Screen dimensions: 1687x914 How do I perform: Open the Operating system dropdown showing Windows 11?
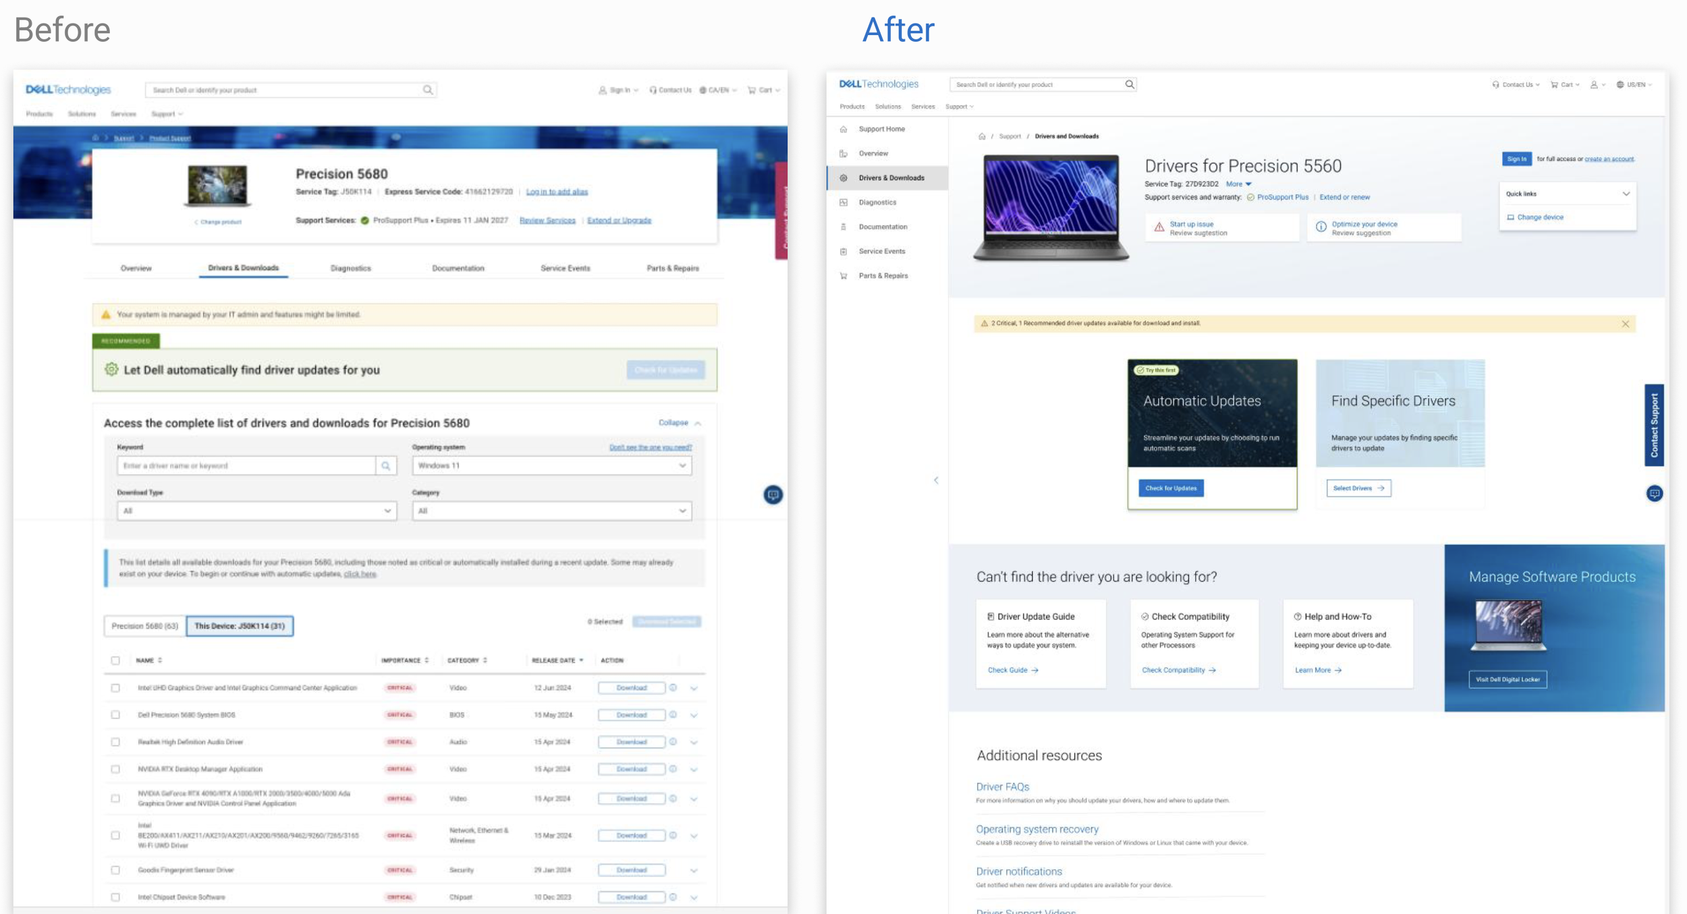click(x=551, y=465)
